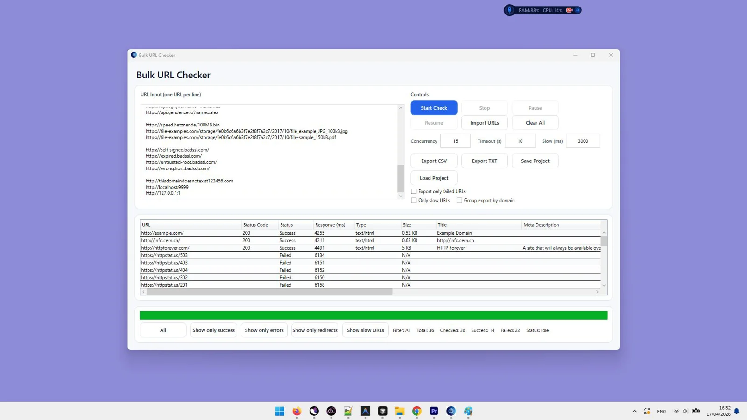This screenshot has height=420, width=747.
Task: Click the Pause button
Action: click(535, 108)
